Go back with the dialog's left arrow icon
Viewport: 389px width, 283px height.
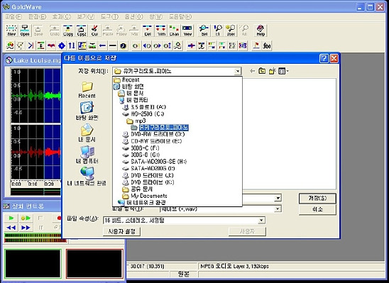click(252, 71)
